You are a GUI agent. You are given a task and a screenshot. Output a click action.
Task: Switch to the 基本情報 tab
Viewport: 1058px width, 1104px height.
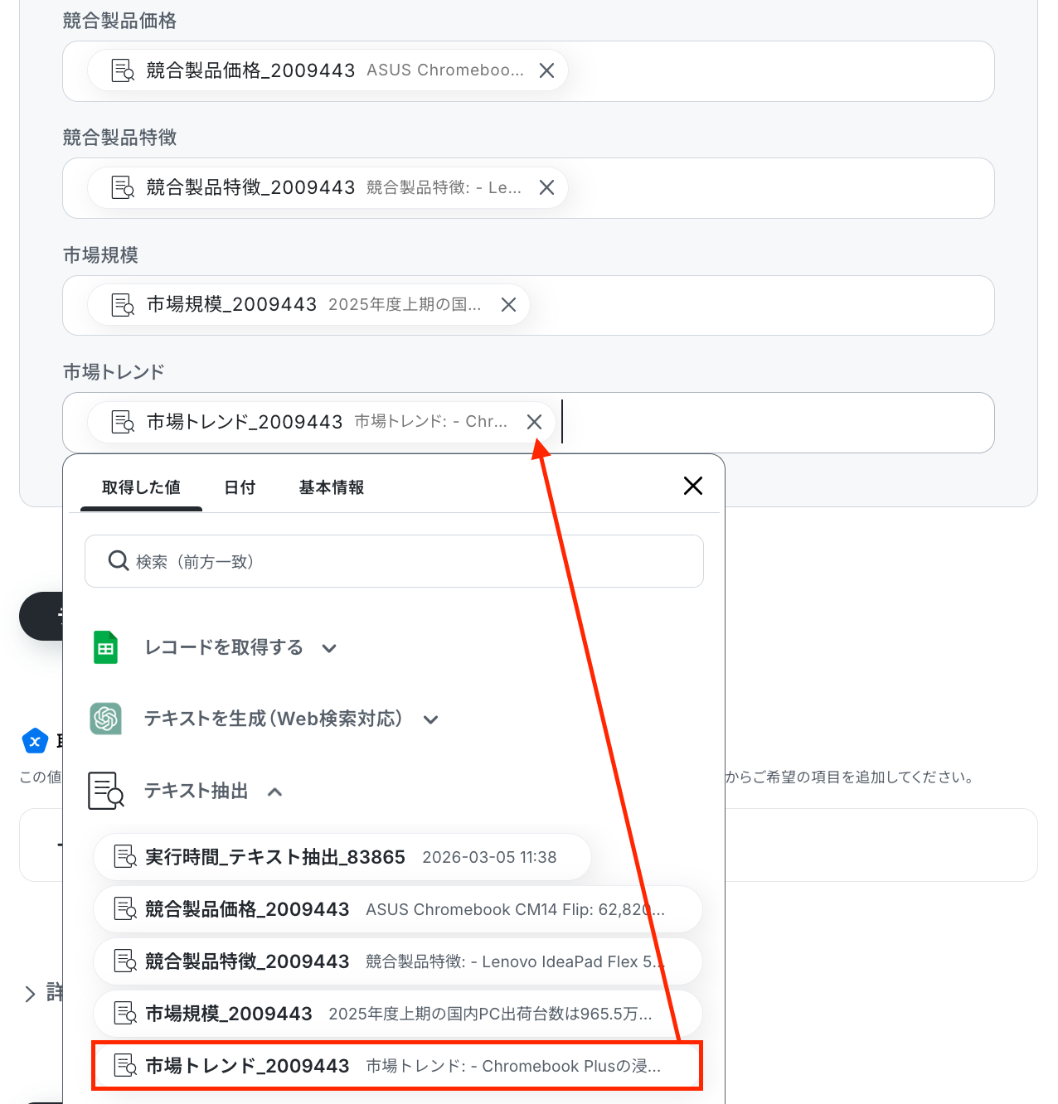coord(332,487)
